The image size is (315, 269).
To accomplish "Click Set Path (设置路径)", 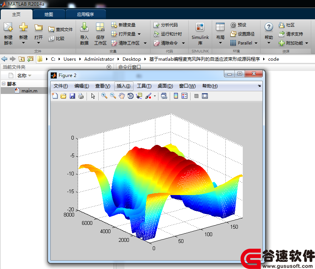I will point(242,34).
